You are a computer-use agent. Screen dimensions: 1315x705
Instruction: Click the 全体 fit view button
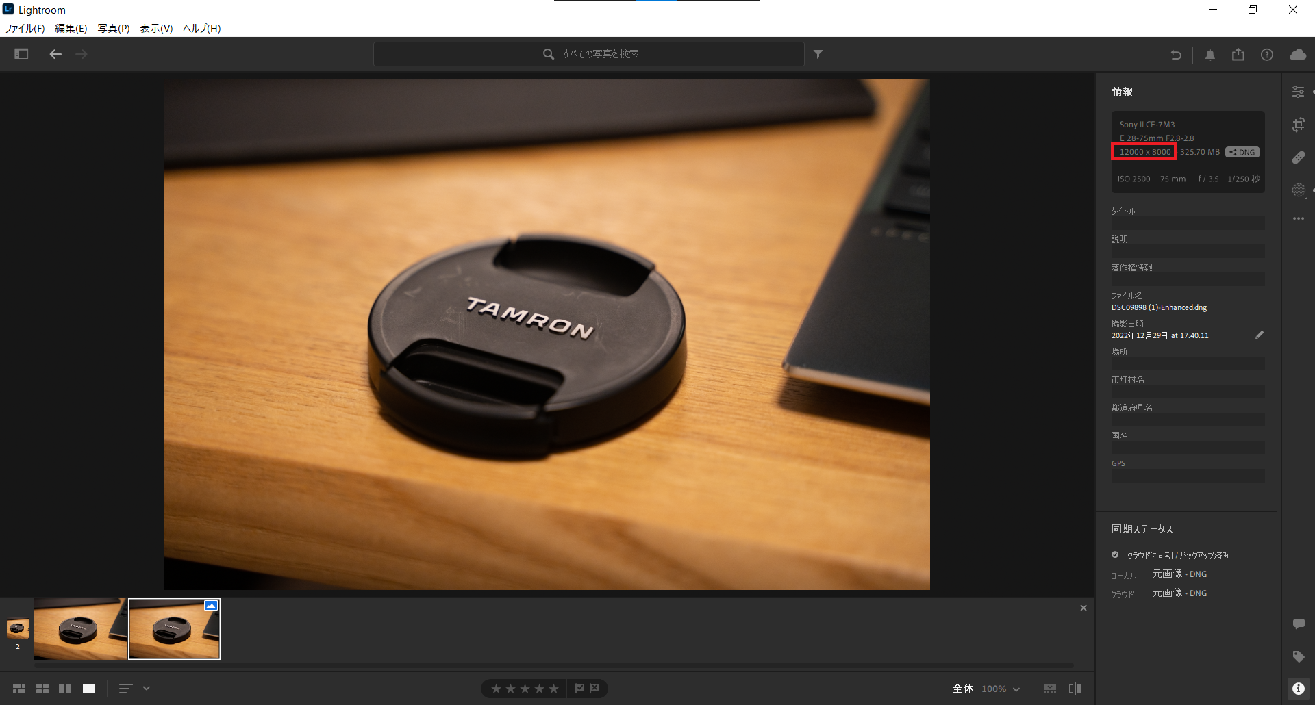tap(962, 689)
